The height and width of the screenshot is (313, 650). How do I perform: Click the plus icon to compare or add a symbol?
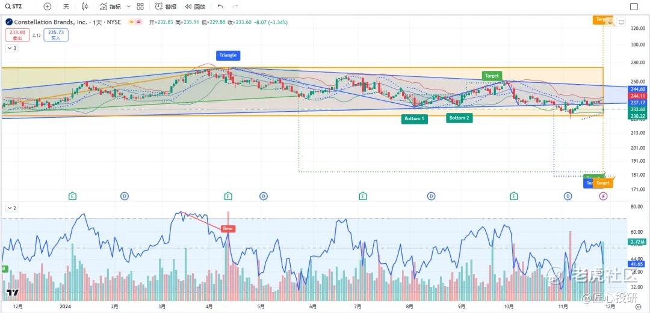click(48, 7)
